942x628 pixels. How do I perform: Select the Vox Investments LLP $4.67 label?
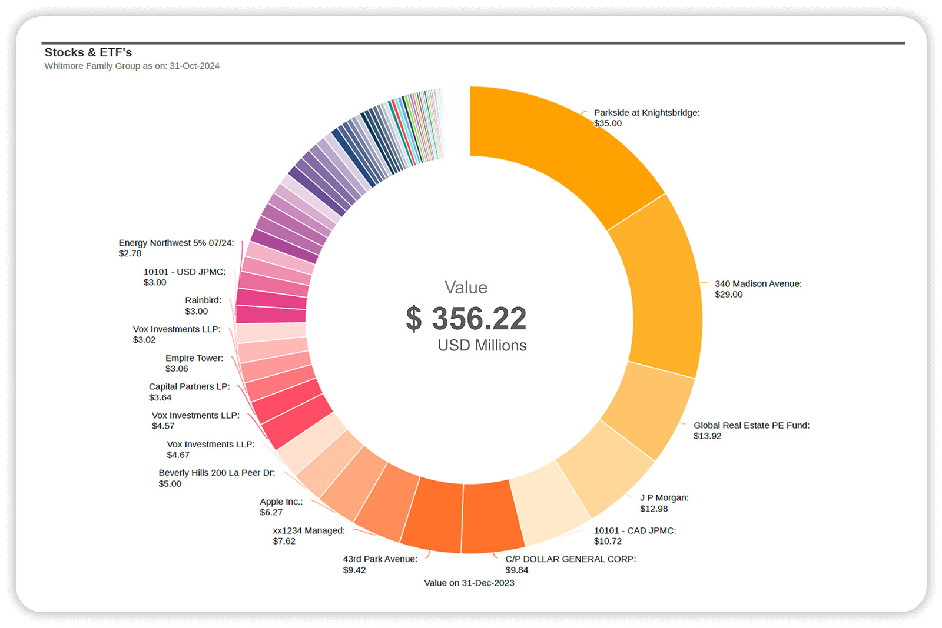coord(211,449)
